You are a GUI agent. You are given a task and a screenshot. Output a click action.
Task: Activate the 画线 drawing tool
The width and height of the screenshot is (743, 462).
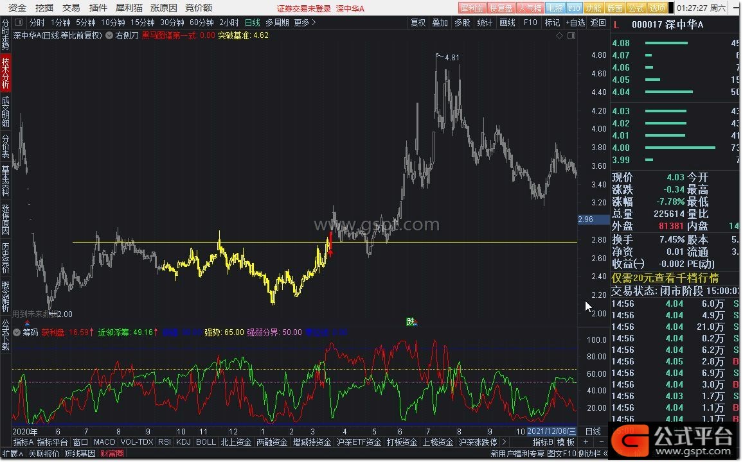tap(507, 22)
